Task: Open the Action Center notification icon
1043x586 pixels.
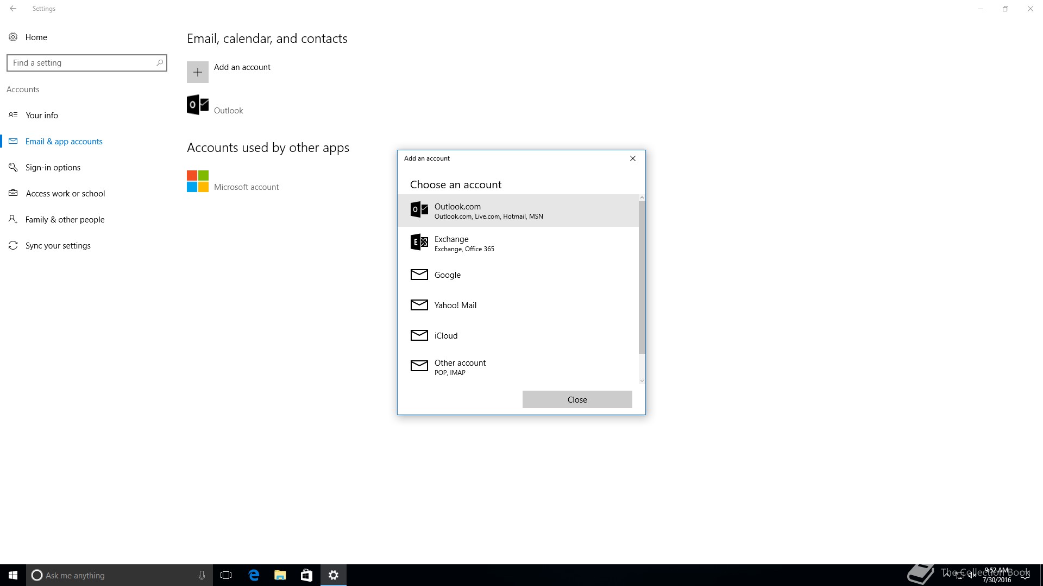Action: point(1025,575)
